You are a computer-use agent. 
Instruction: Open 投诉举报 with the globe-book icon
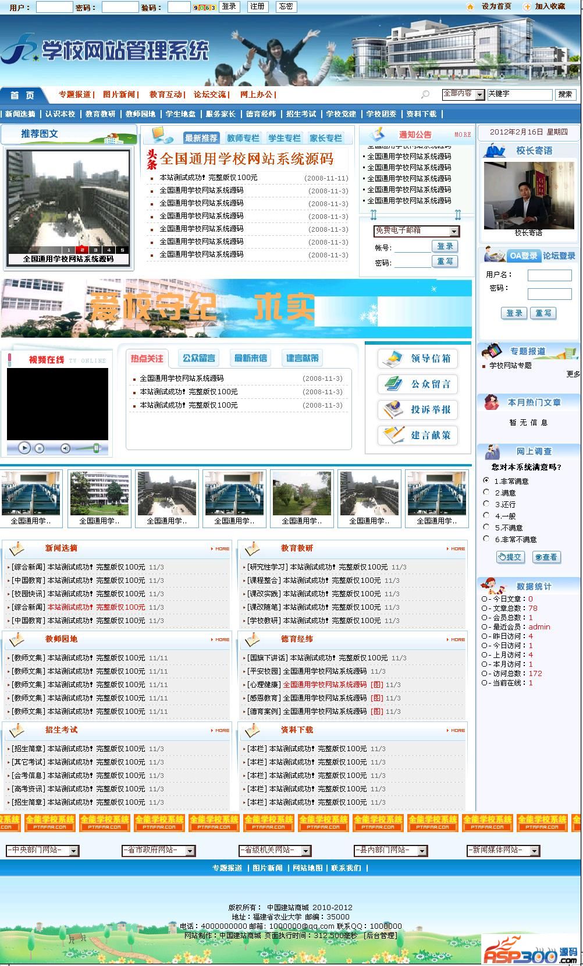click(418, 410)
